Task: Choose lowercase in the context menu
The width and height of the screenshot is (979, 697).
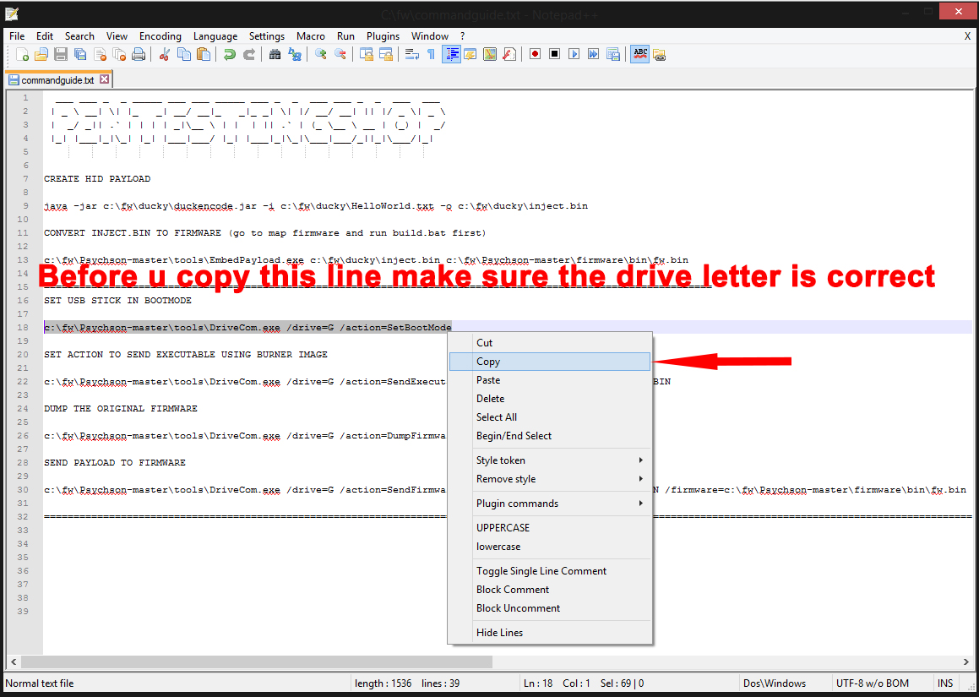Action: point(550,547)
